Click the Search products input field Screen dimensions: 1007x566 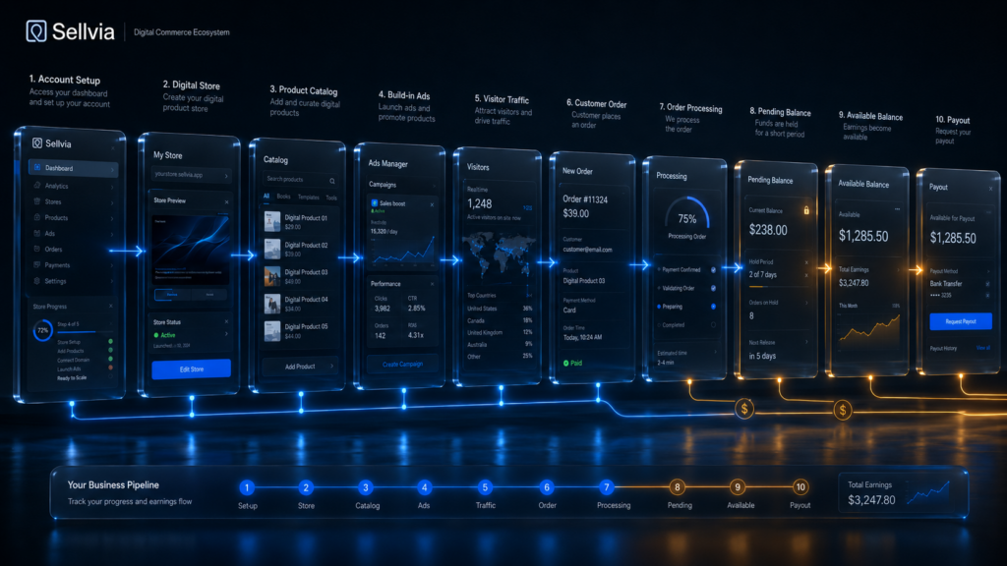click(x=301, y=180)
